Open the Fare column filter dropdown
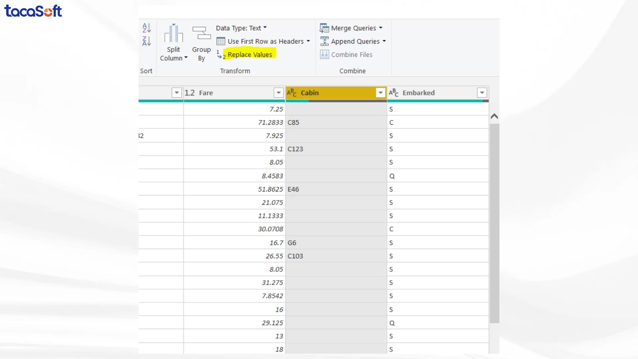 coord(278,93)
